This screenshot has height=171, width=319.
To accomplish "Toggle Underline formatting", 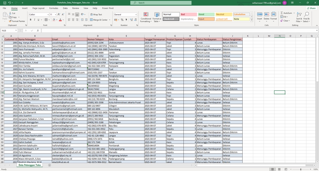I will point(38,20).
